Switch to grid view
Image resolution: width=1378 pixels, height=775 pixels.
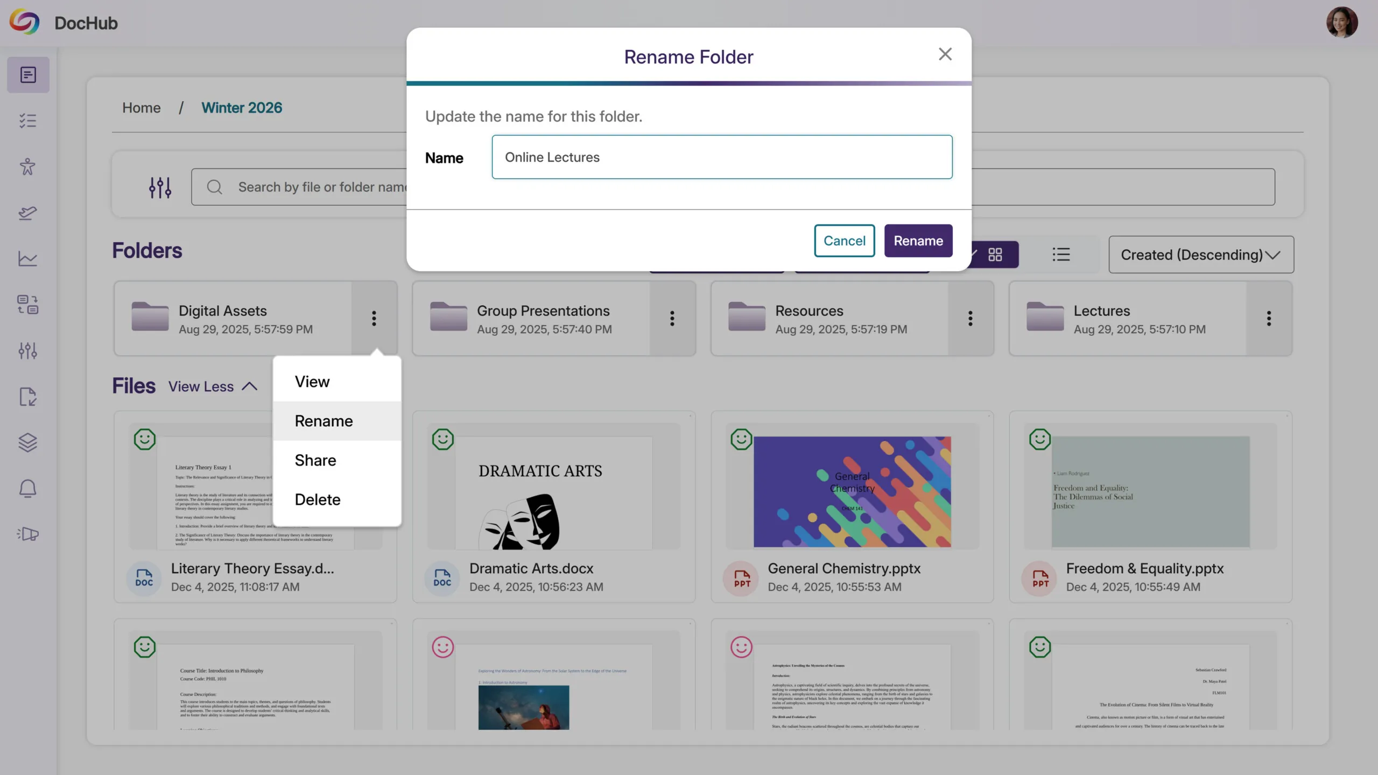click(x=995, y=255)
